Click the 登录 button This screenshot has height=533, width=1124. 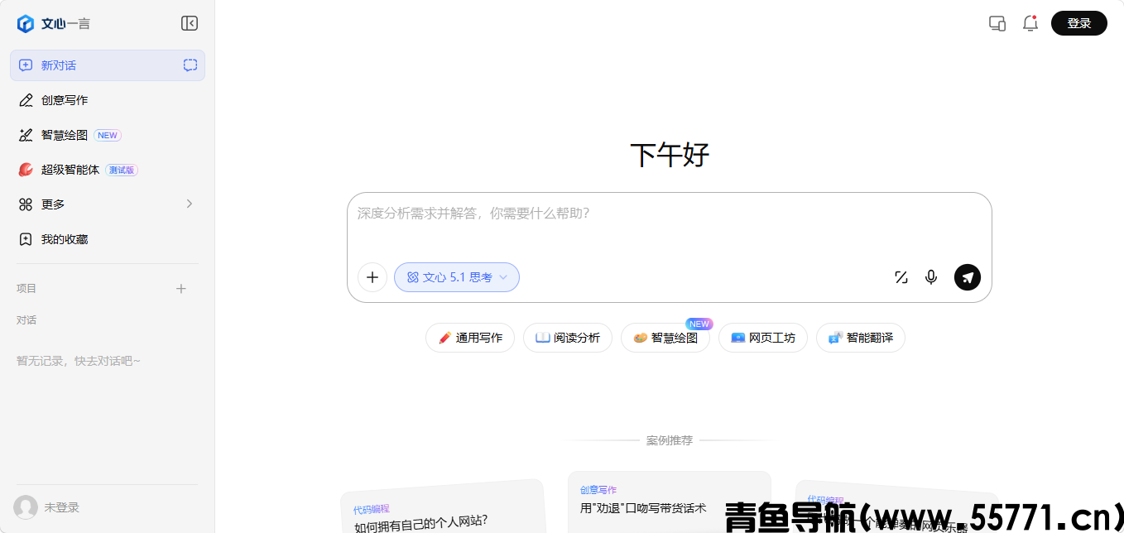(x=1079, y=23)
